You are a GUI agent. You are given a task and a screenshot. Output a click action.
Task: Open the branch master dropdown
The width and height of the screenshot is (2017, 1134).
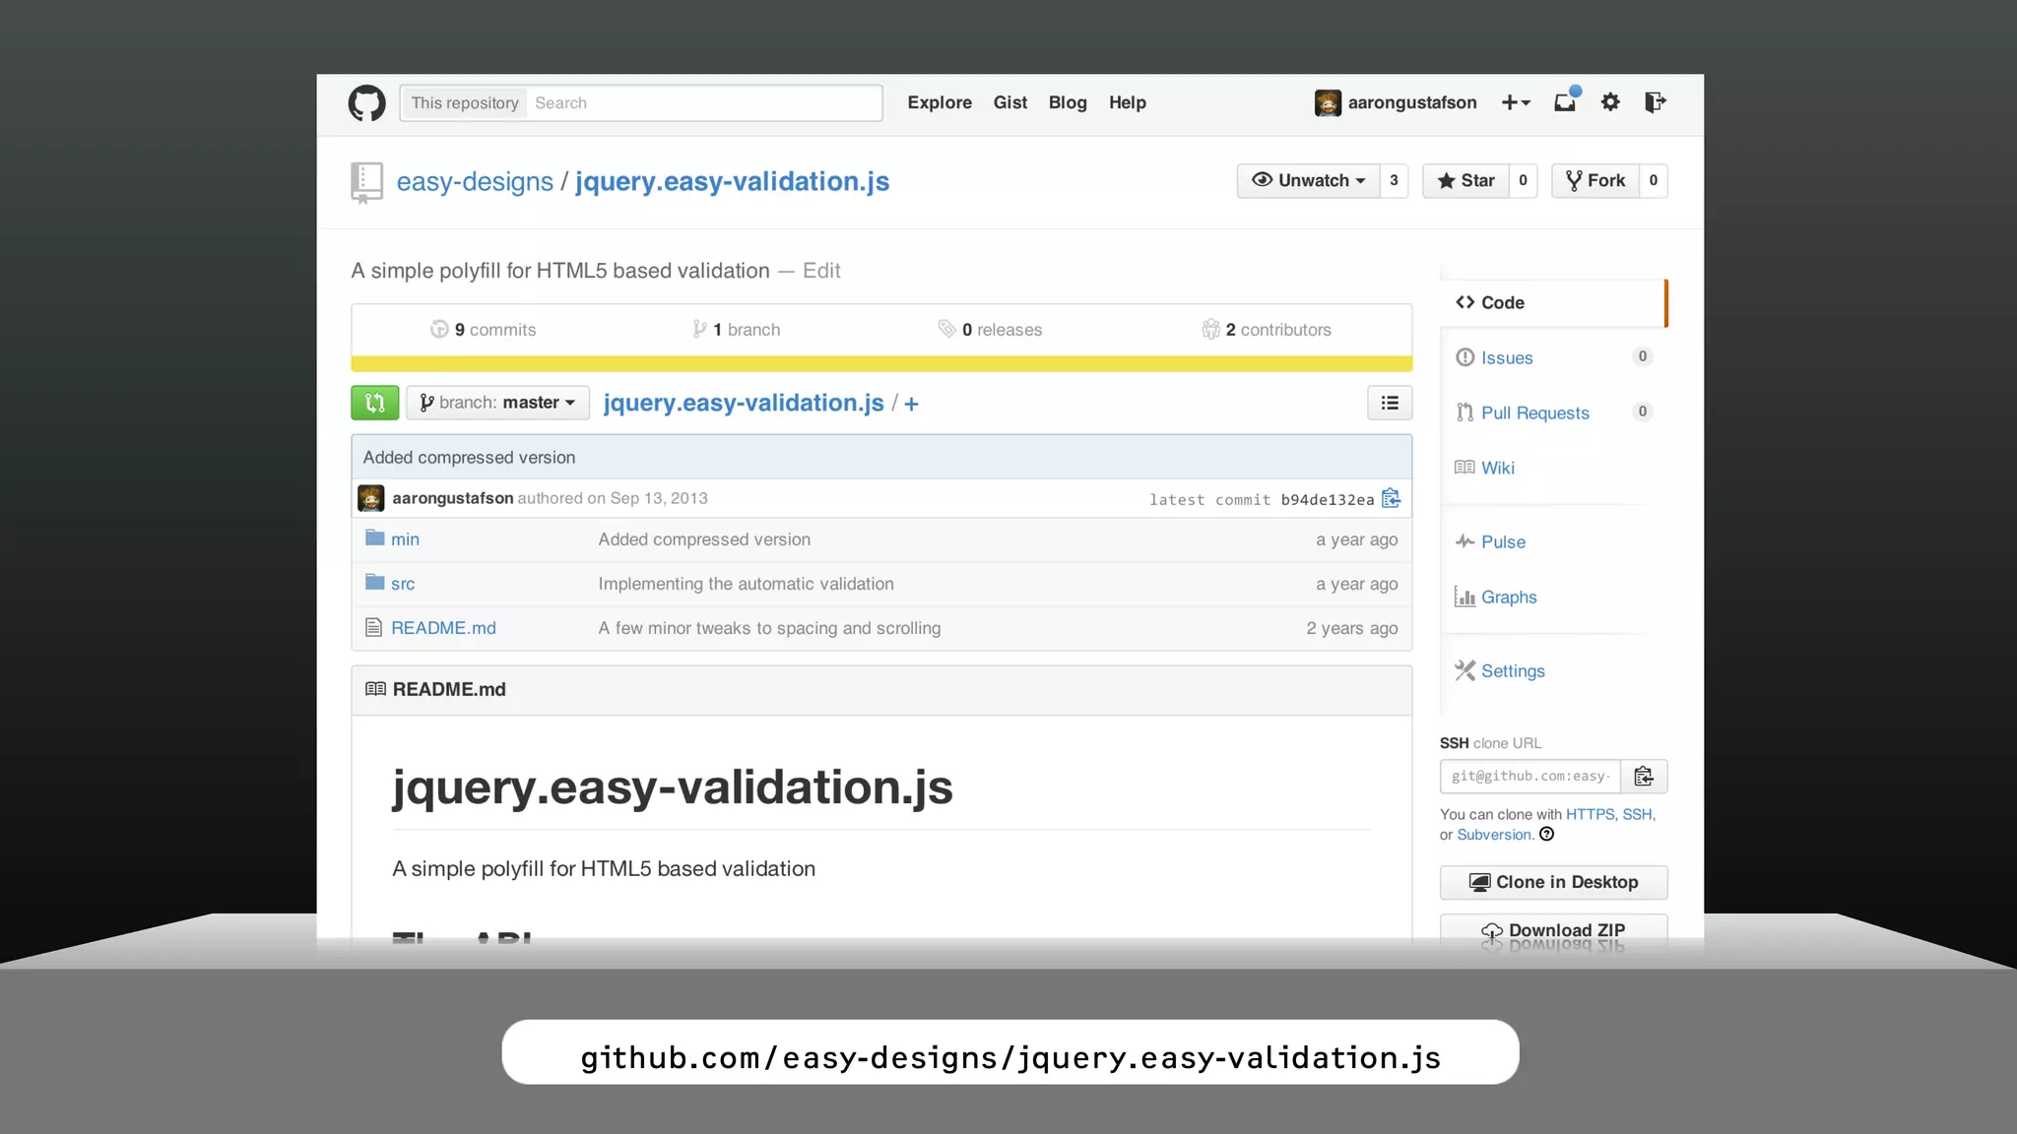tap(497, 403)
